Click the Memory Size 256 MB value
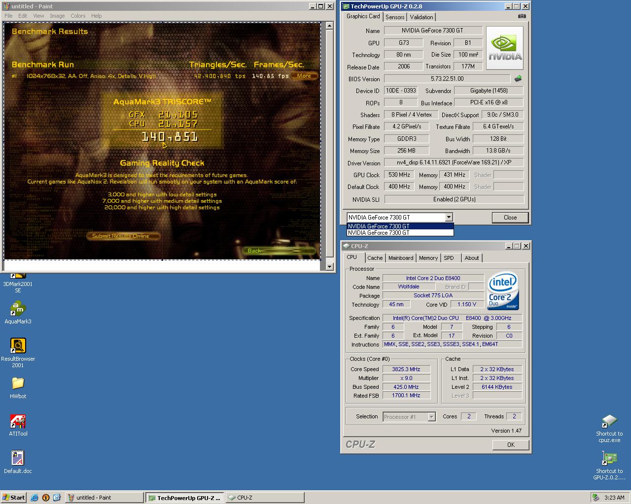This screenshot has height=504, width=631. pos(407,151)
